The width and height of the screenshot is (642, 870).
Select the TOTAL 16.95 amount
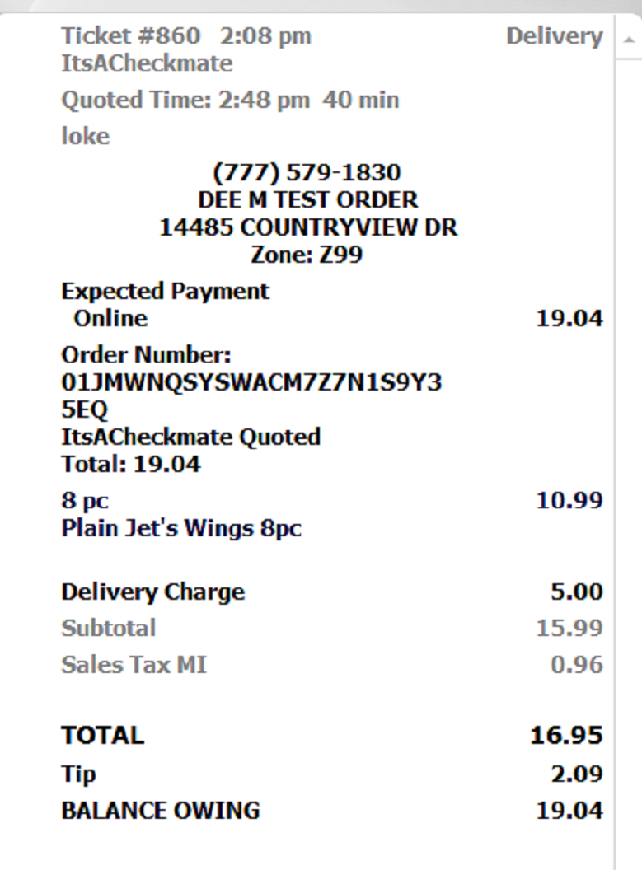566,735
